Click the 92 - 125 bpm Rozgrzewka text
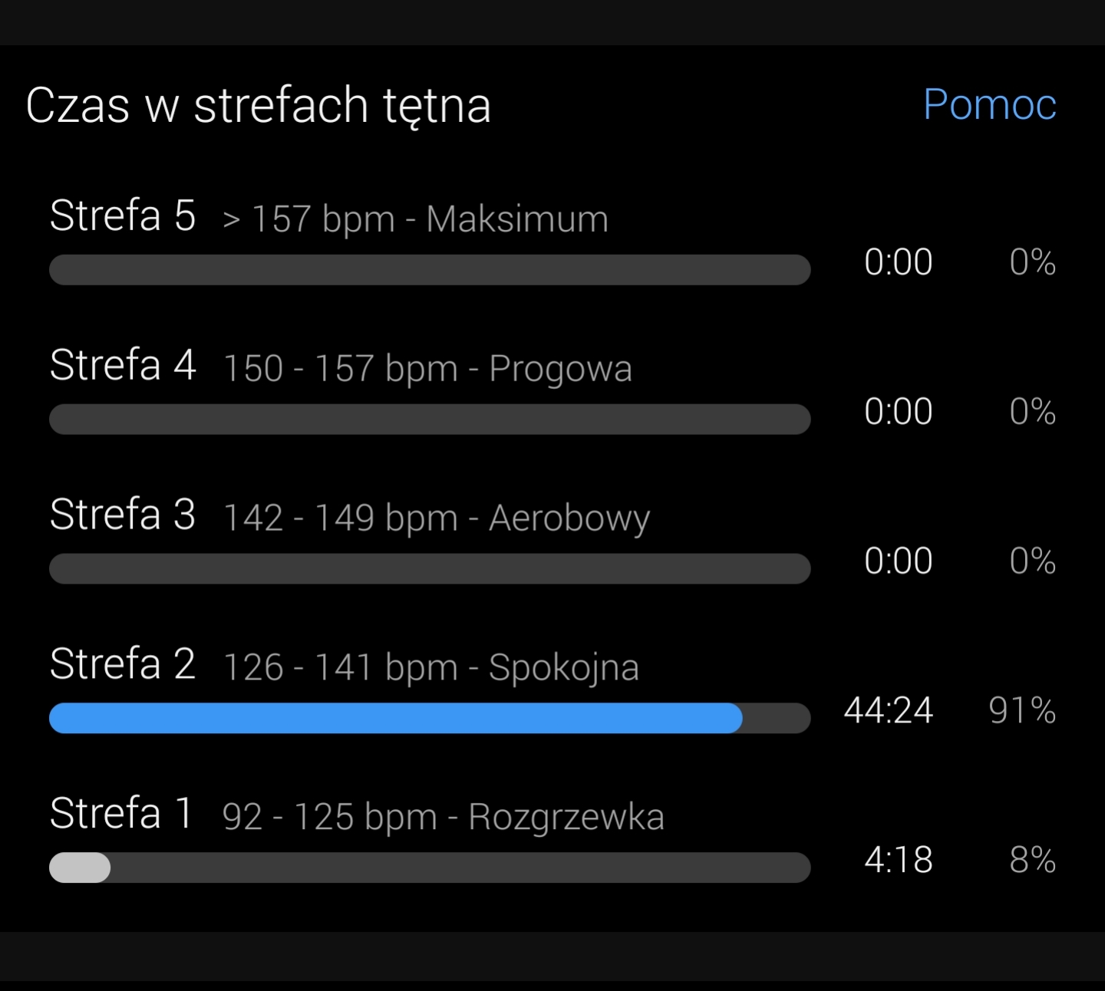The image size is (1105, 991). [x=443, y=817]
